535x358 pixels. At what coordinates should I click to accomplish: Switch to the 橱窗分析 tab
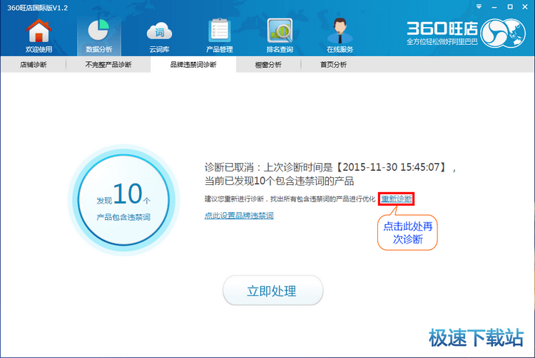tap(268, 65)
